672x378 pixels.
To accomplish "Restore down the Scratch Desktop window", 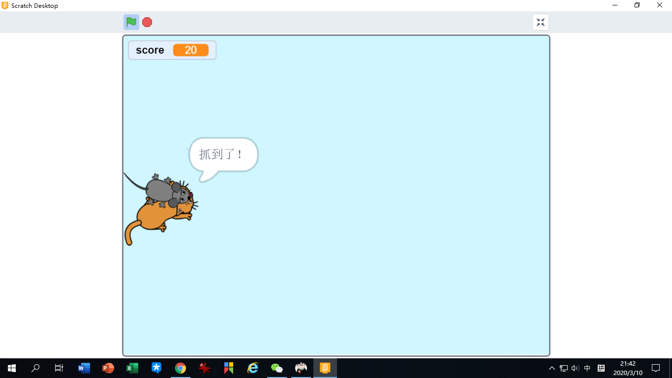I will [637, 5].
